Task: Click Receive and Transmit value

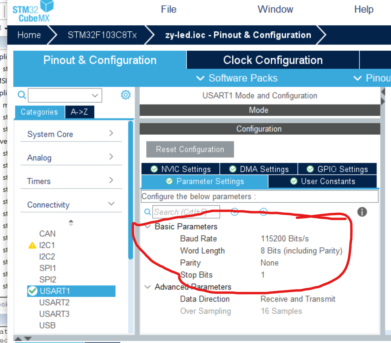Action: (298, 299)
